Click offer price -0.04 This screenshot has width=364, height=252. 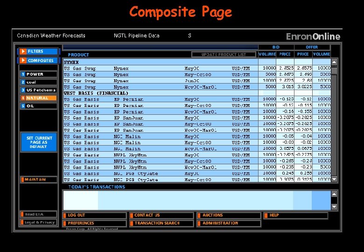click(303, 136)
